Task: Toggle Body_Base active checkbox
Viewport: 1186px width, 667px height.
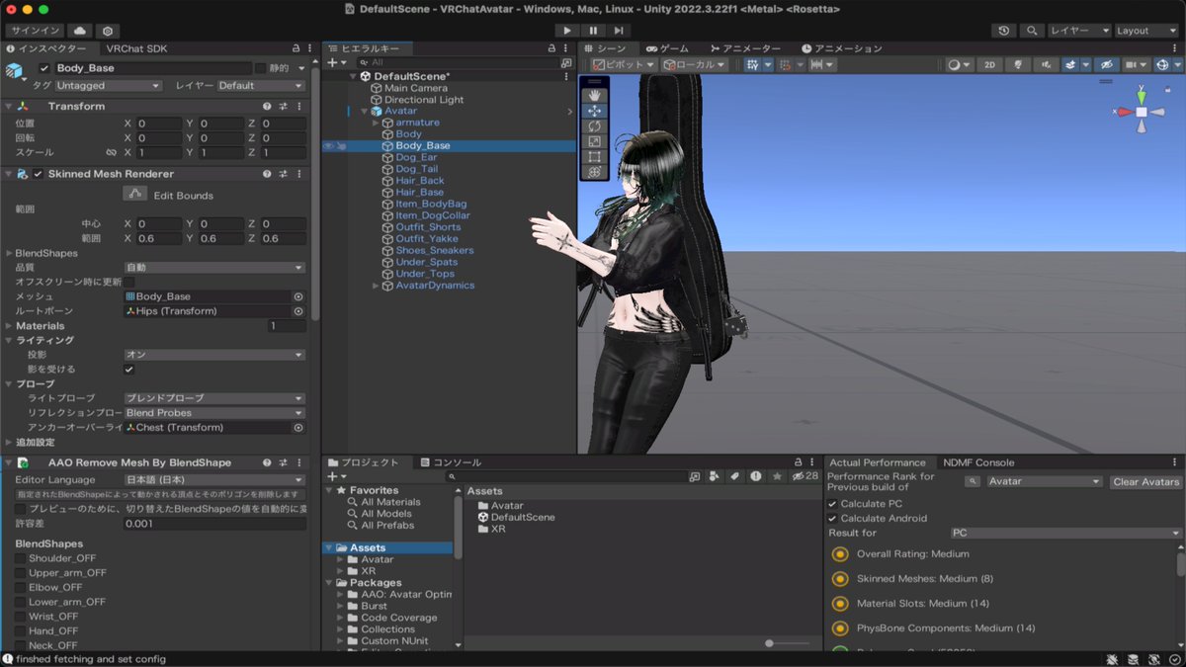Action: [x=43, y=68]
